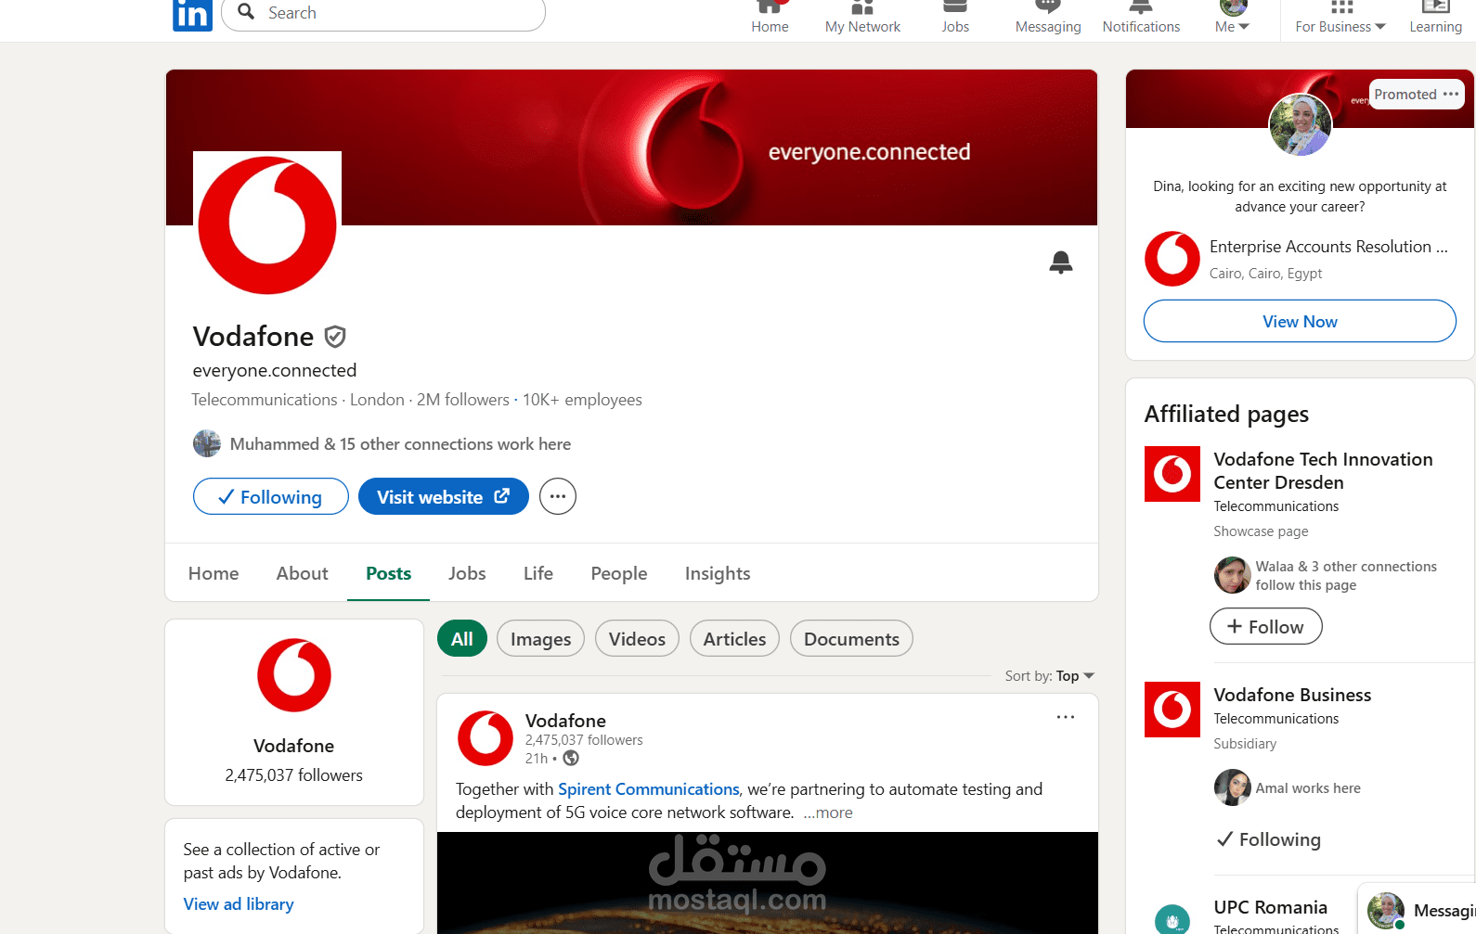The width and height of the screenshot is (1476, 934).
Task: Click the Visit website button
Action: (444, 496)
